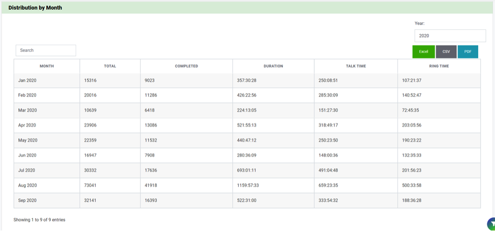The image size is (495, 231).
Task: Sort table by the Month column header
Action: point(47,66)
